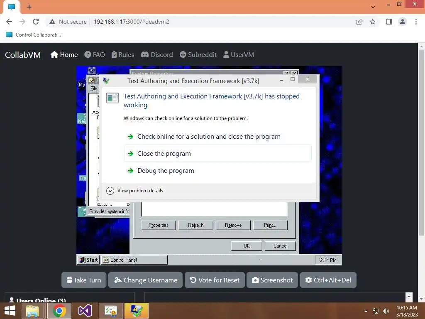This screenshot has height=319, width=425.
Task: Click the Take Turn button
Action: click(x=84, y=280)
